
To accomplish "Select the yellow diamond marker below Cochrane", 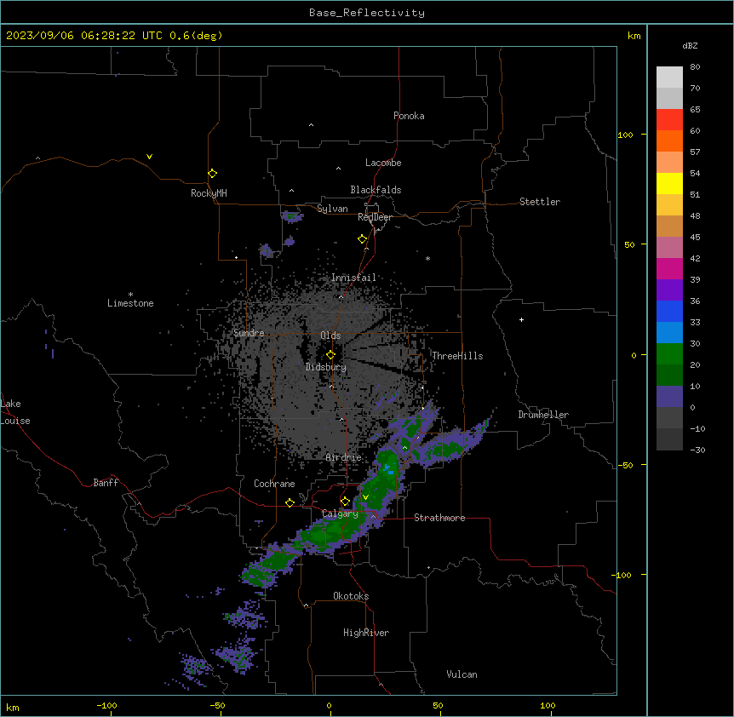I will 290,502.
